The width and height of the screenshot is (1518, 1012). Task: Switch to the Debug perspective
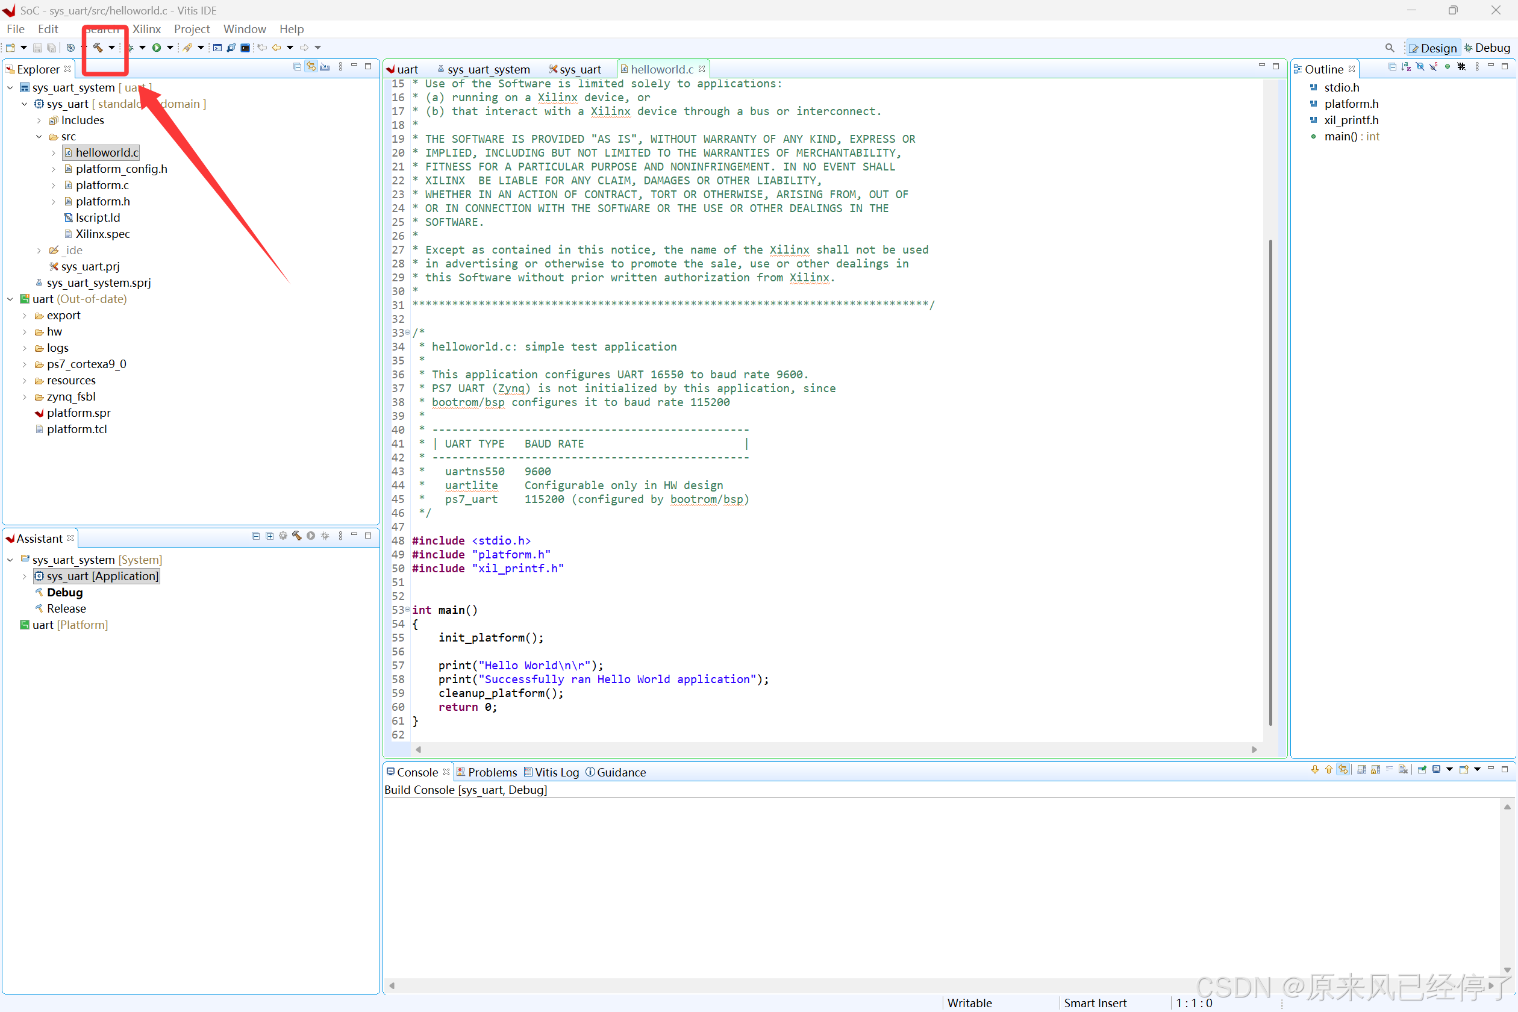tap(1487, 48)
